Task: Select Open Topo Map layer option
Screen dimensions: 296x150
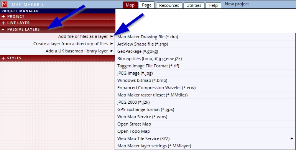Action: point(205,131)
